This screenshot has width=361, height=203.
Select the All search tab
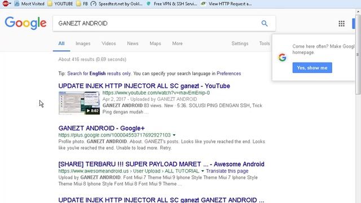[61, 43]
